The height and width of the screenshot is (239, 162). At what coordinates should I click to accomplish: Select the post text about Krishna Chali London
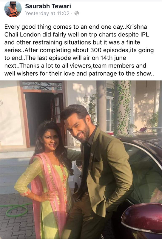coord(79,50)
